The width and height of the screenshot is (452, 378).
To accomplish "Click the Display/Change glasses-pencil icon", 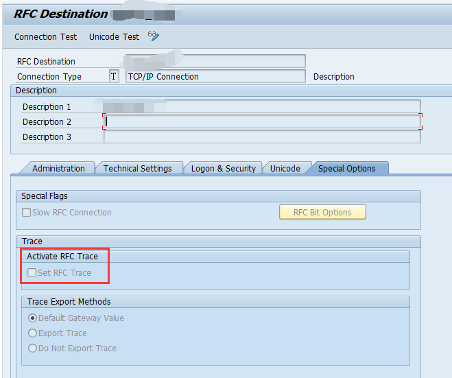I will 154,36.
